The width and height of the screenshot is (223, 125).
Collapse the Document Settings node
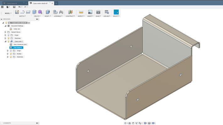5,26
